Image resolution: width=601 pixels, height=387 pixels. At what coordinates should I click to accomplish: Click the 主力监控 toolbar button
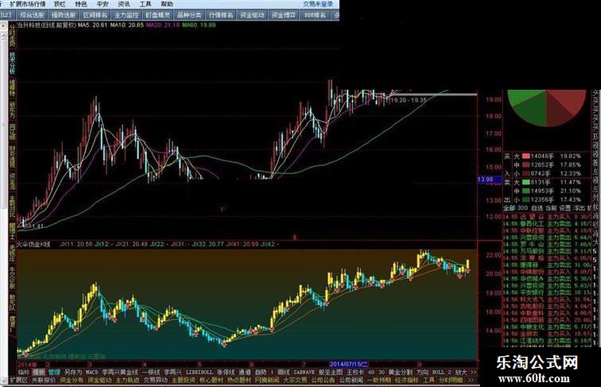[127, 15]
